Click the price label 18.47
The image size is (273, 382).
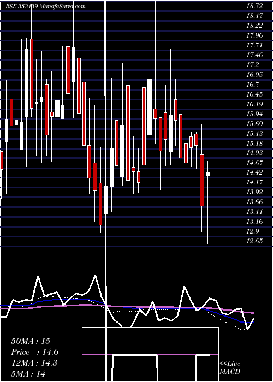click(255, 16)
